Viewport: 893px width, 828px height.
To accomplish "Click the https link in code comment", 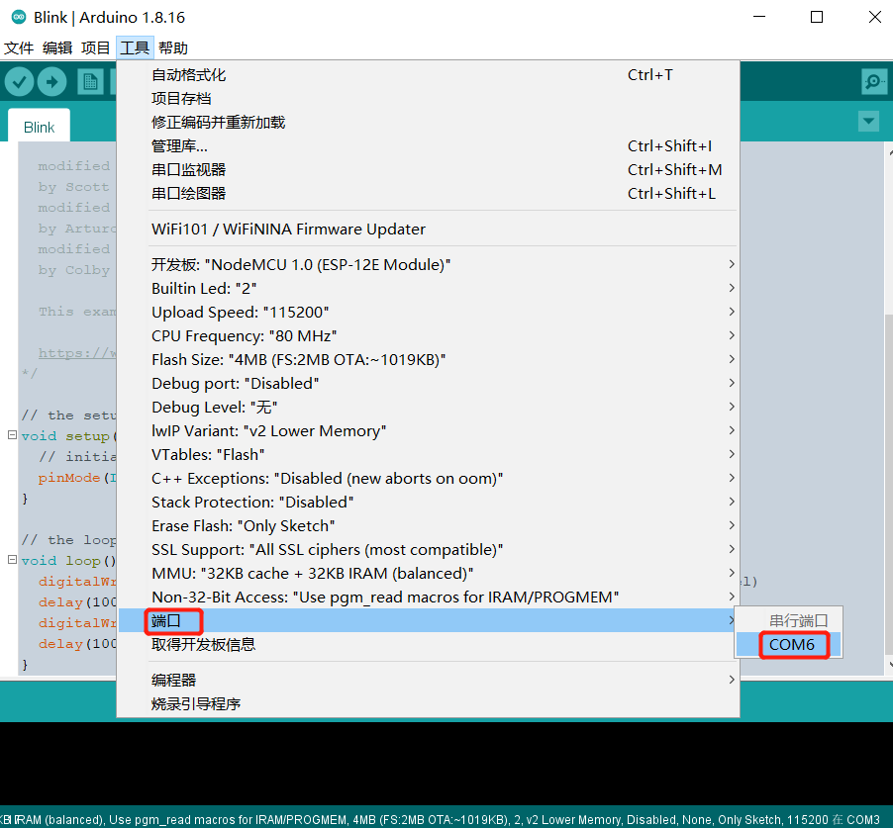I will coord(77,353).
